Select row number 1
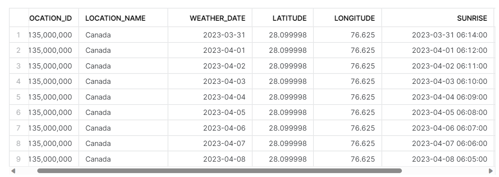Viewport: 499px width, 177px height. 19,35
